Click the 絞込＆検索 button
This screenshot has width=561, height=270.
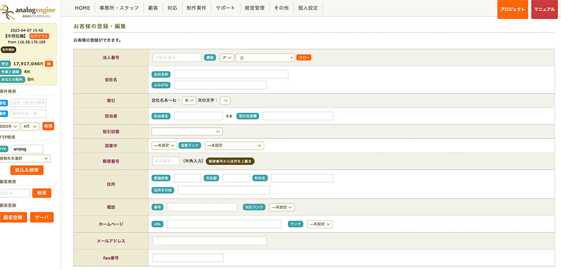(x=27, y=170)
